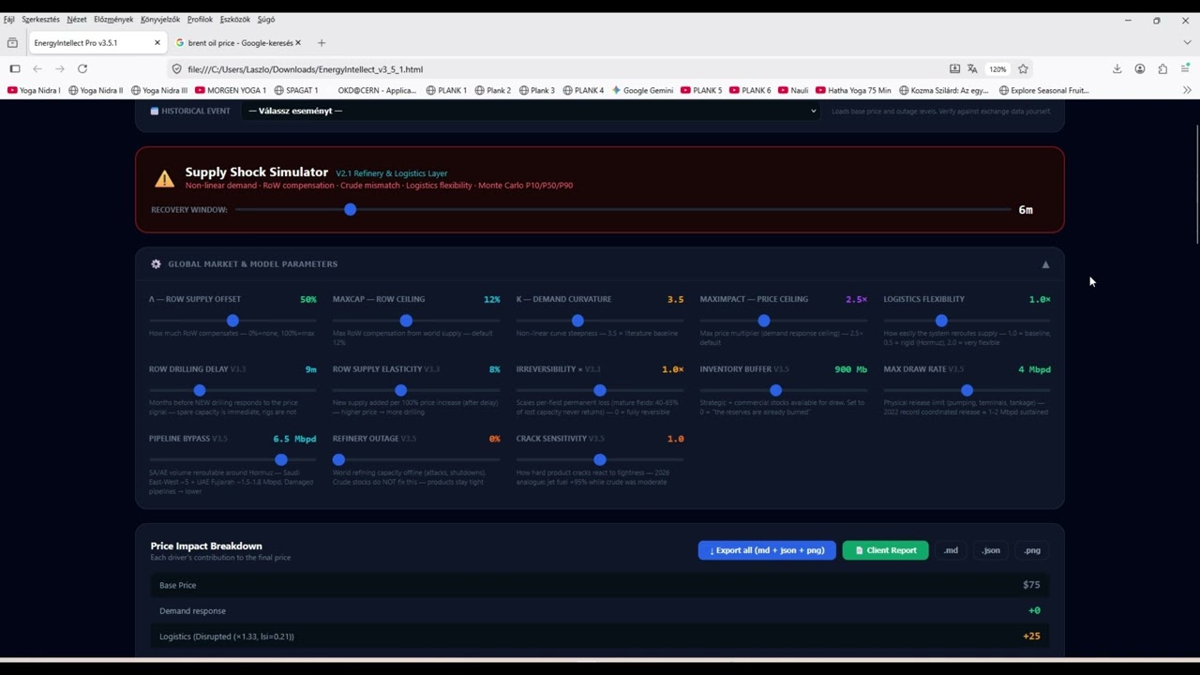Screen dimensions: 1200x675
Task: Open the Fájl menu
Action: pos(8,19)
